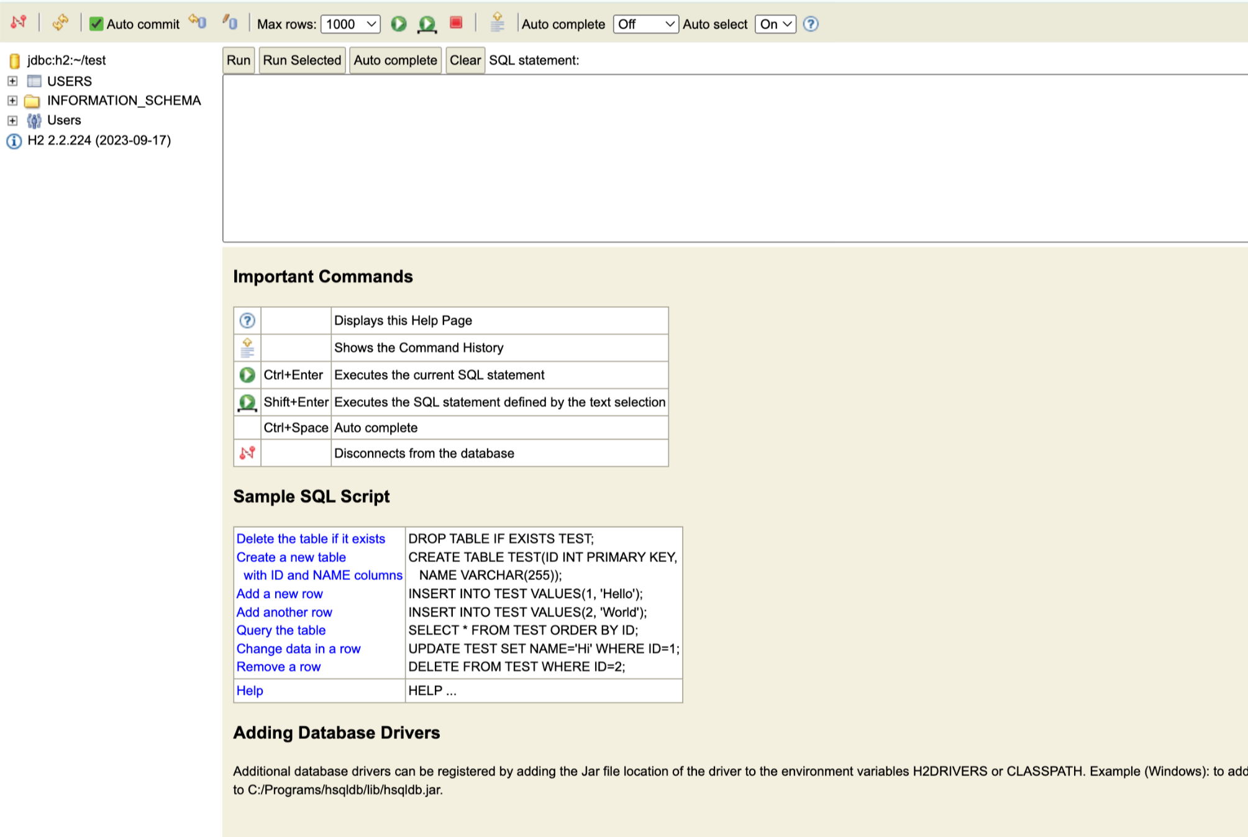
Task: Click inside the SQL statement text area
Action: click(733, 158)
